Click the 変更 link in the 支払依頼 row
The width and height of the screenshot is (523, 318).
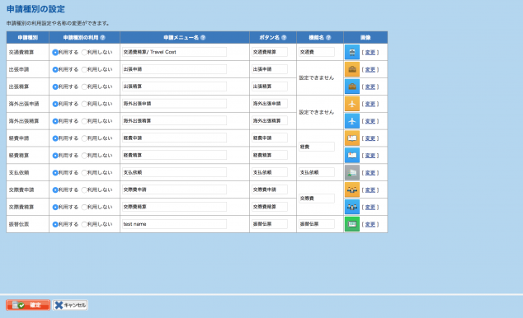370,173
